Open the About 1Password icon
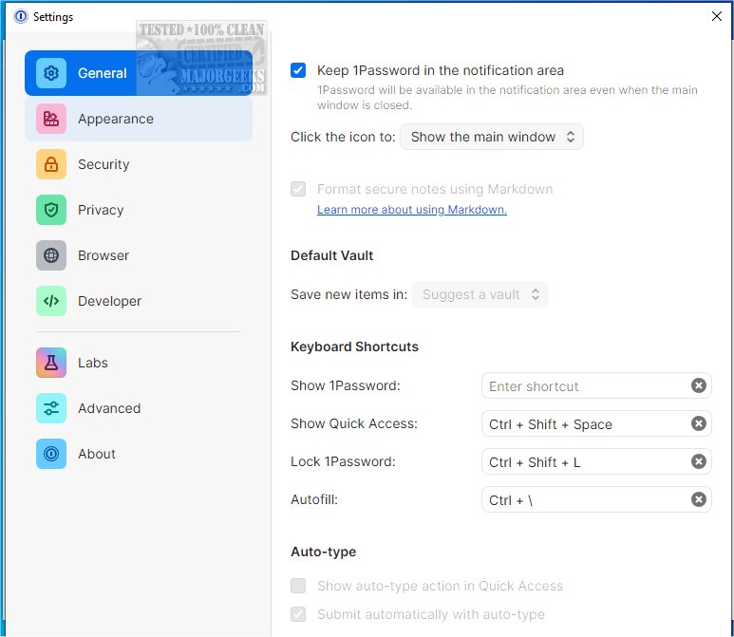The height and width of the screenshot is (637, 734). [x=51, y=454]
